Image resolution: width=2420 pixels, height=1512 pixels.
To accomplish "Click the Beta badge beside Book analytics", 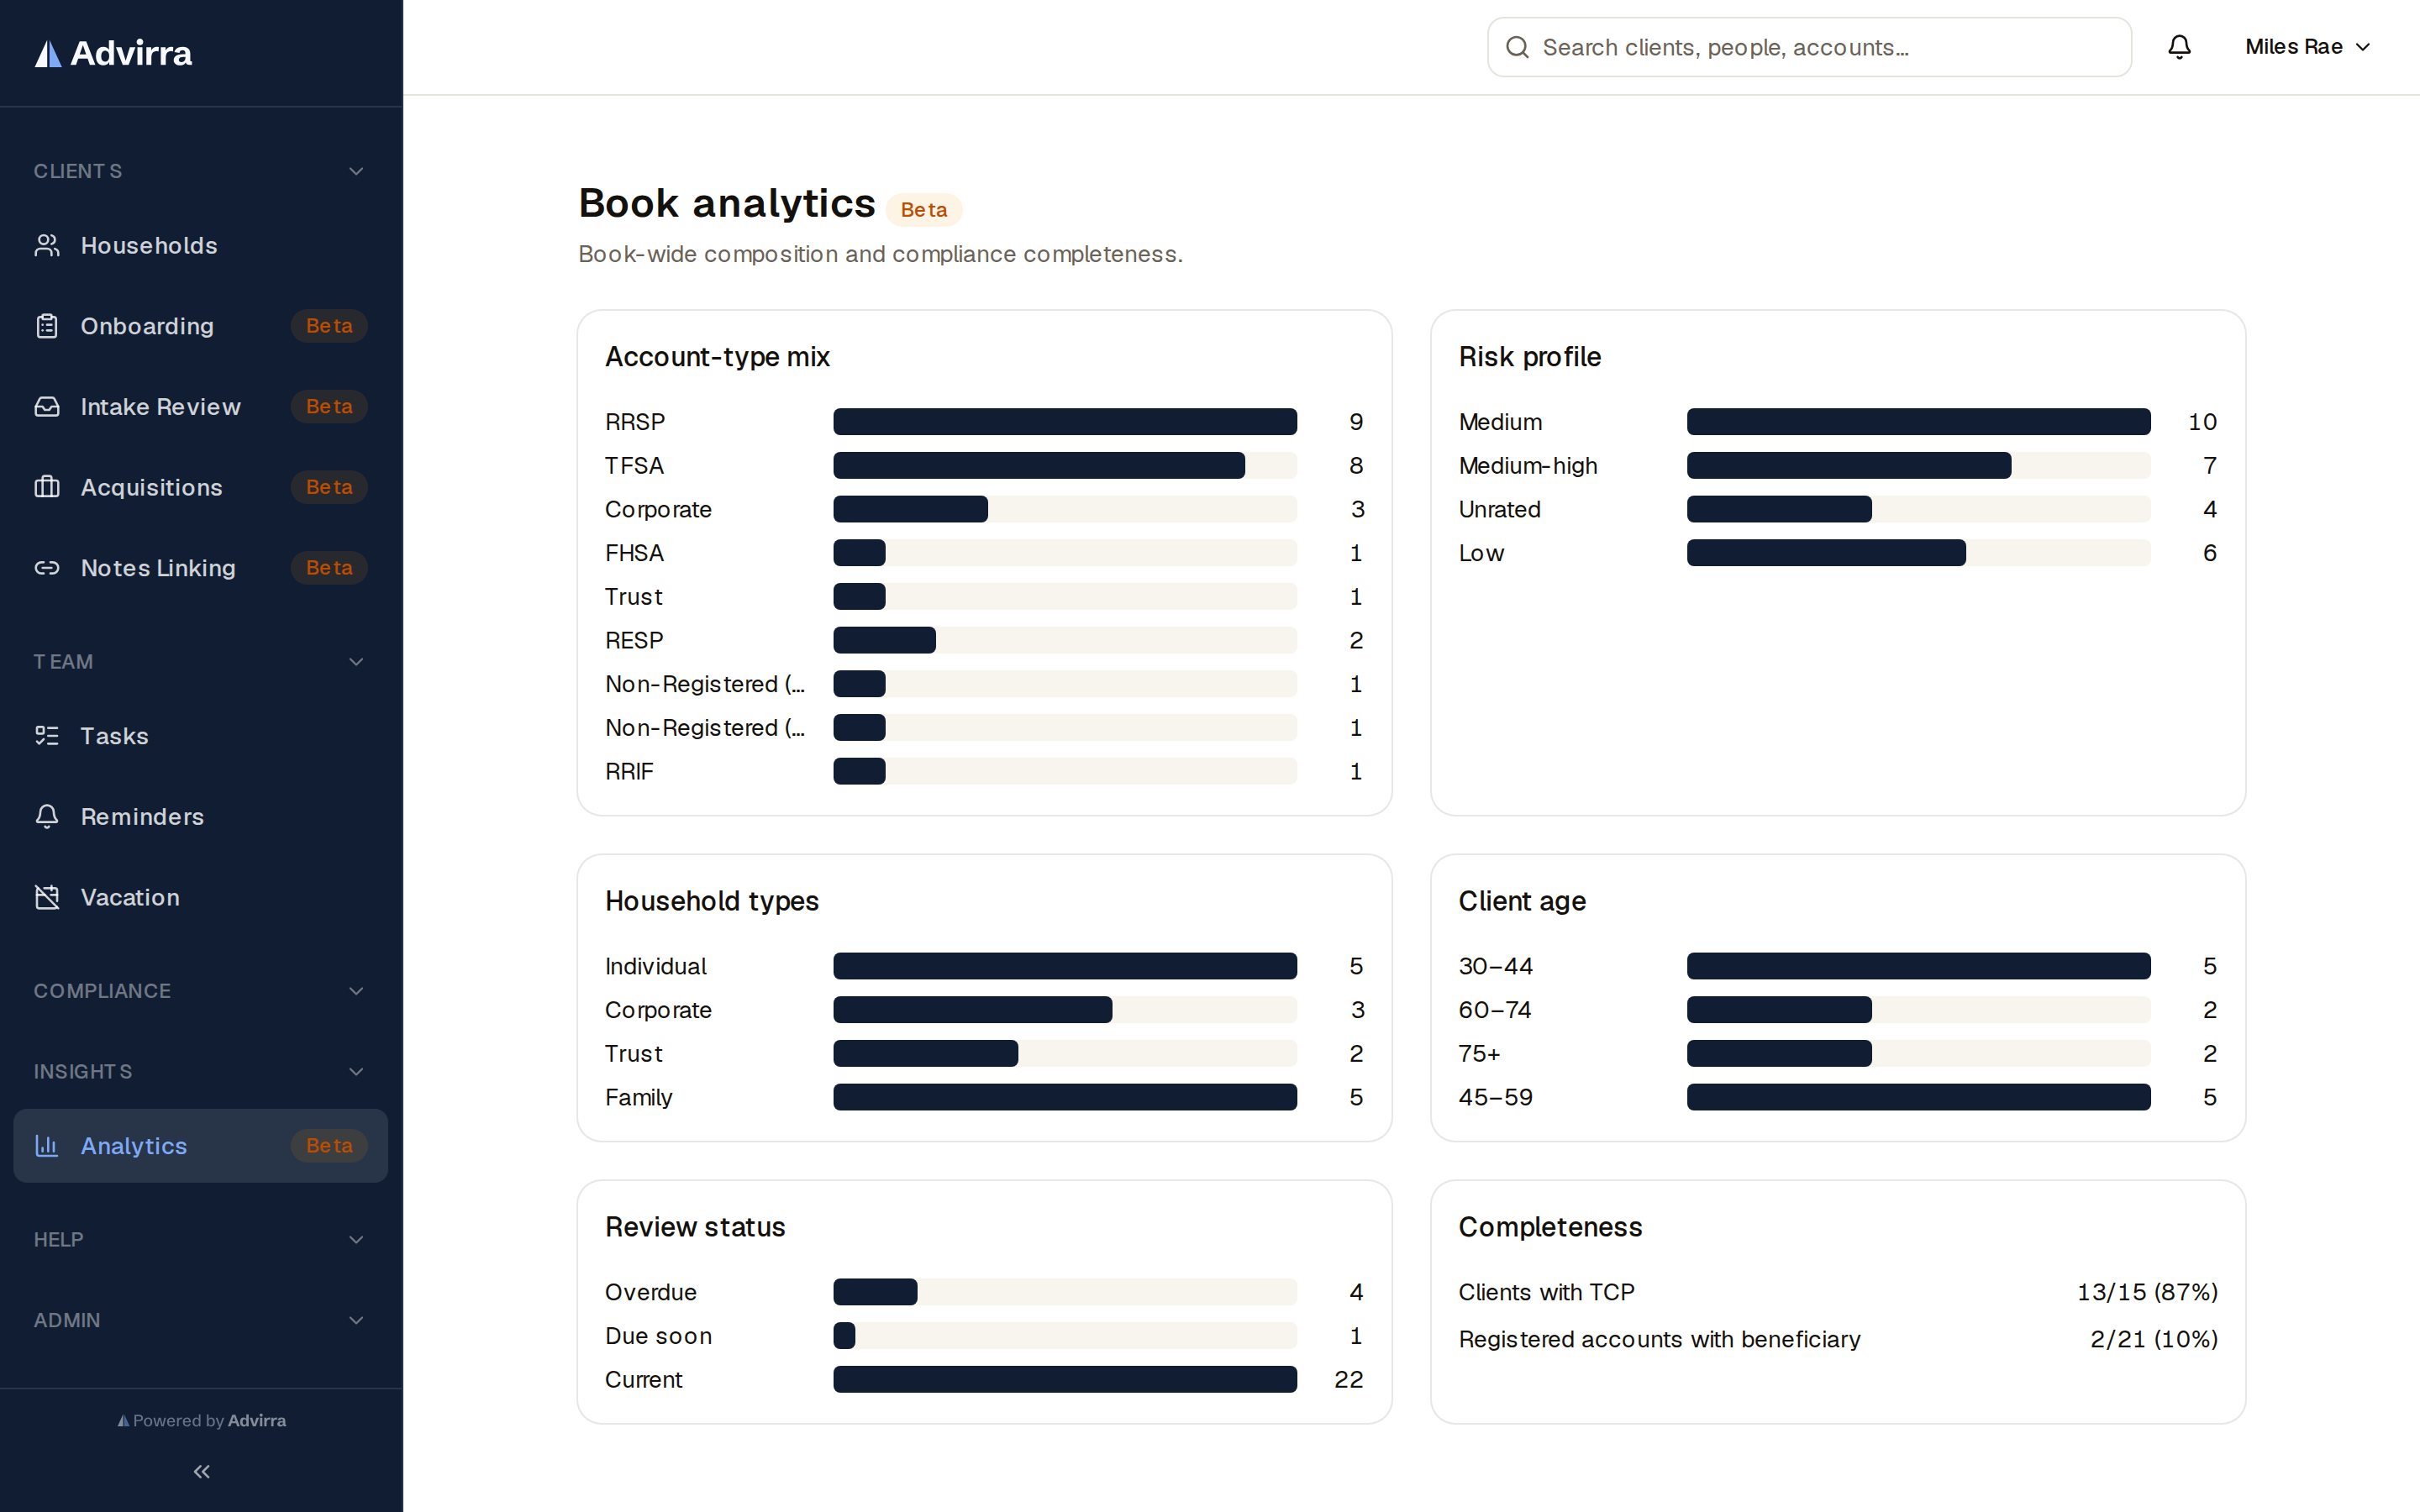I will pyautogui.click(x=923, y=210).
